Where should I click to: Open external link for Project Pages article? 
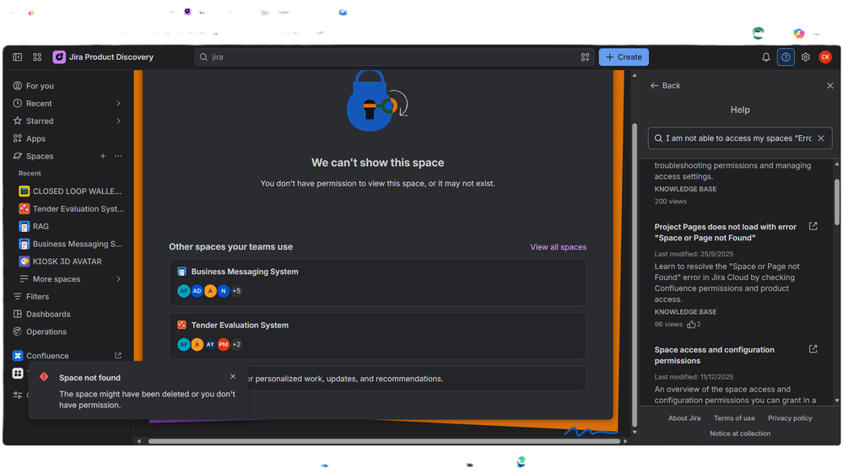click(813, 226)
